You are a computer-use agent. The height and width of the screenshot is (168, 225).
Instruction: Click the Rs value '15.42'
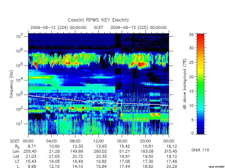click(125, 146)
